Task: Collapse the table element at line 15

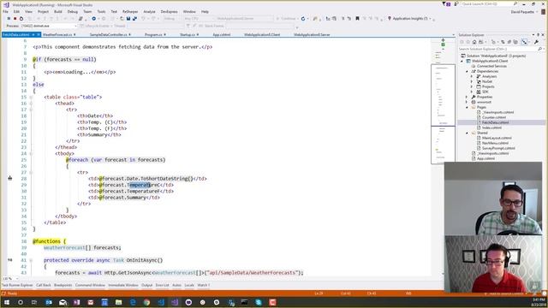Action: pos(31,97)
